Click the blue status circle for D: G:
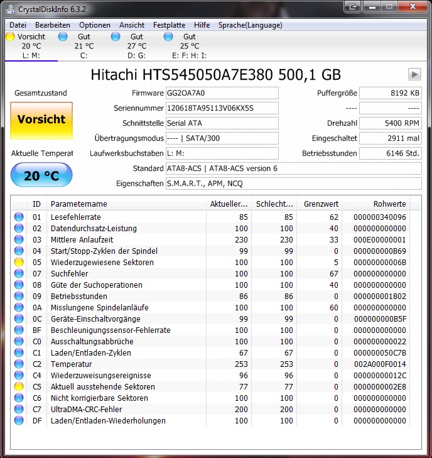 [x=116, y=36]
